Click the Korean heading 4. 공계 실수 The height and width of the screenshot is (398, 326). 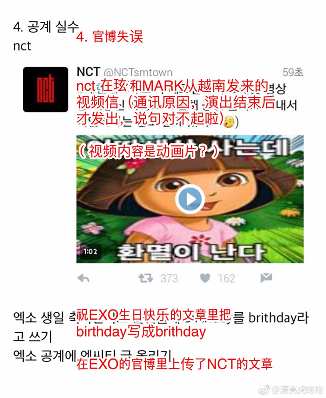coord(46,27)
